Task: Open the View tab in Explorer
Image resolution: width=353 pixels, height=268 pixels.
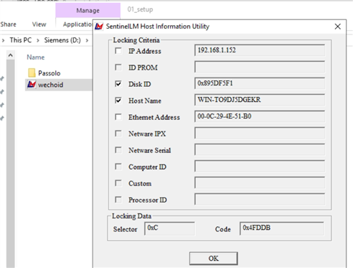Action: [39, 24]
